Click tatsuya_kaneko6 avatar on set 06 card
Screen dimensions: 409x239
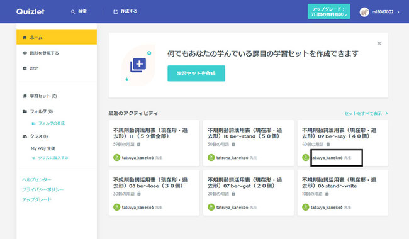305,207
